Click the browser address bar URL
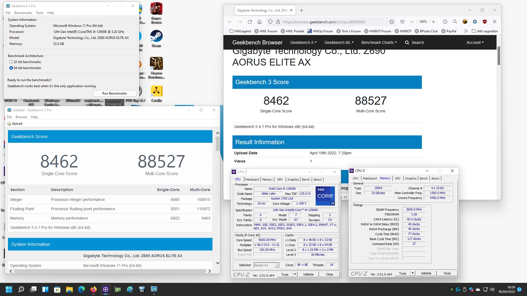This screenshot has width=527, height=296. [324, 22]
